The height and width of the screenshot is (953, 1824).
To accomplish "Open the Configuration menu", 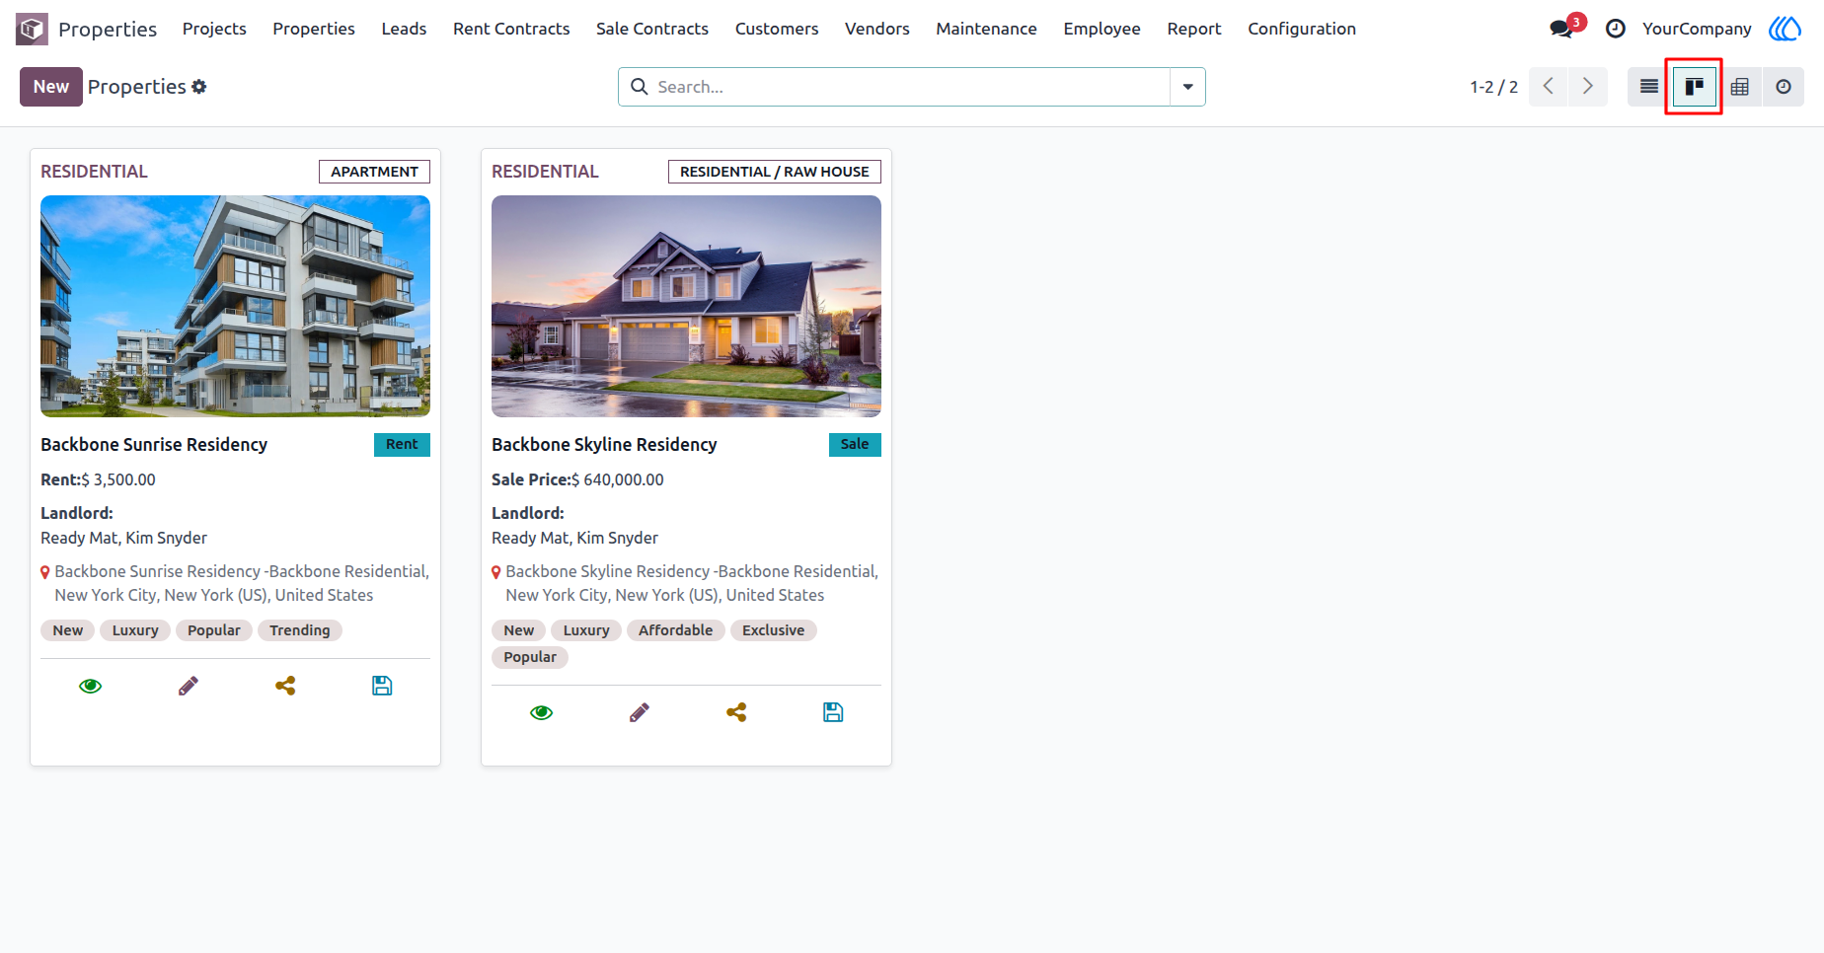I will [1302, 29].
